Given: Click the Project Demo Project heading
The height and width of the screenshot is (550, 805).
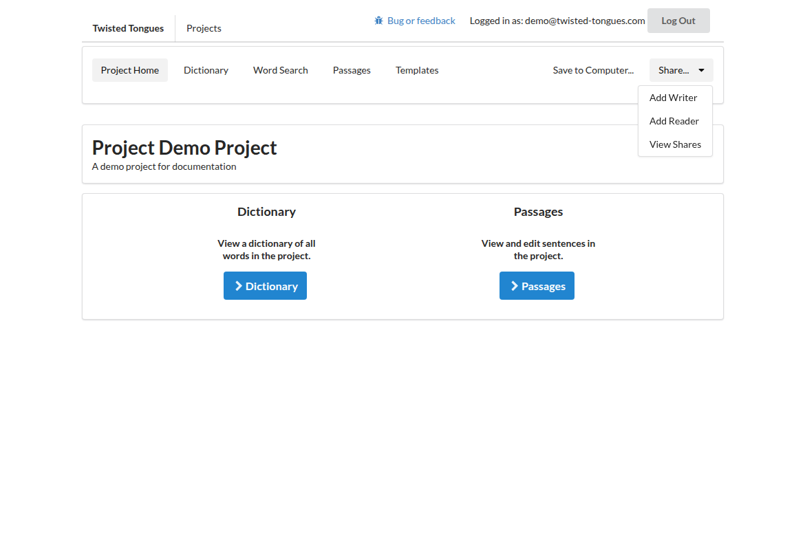Looking at the screenshot, I should (184, 148).
